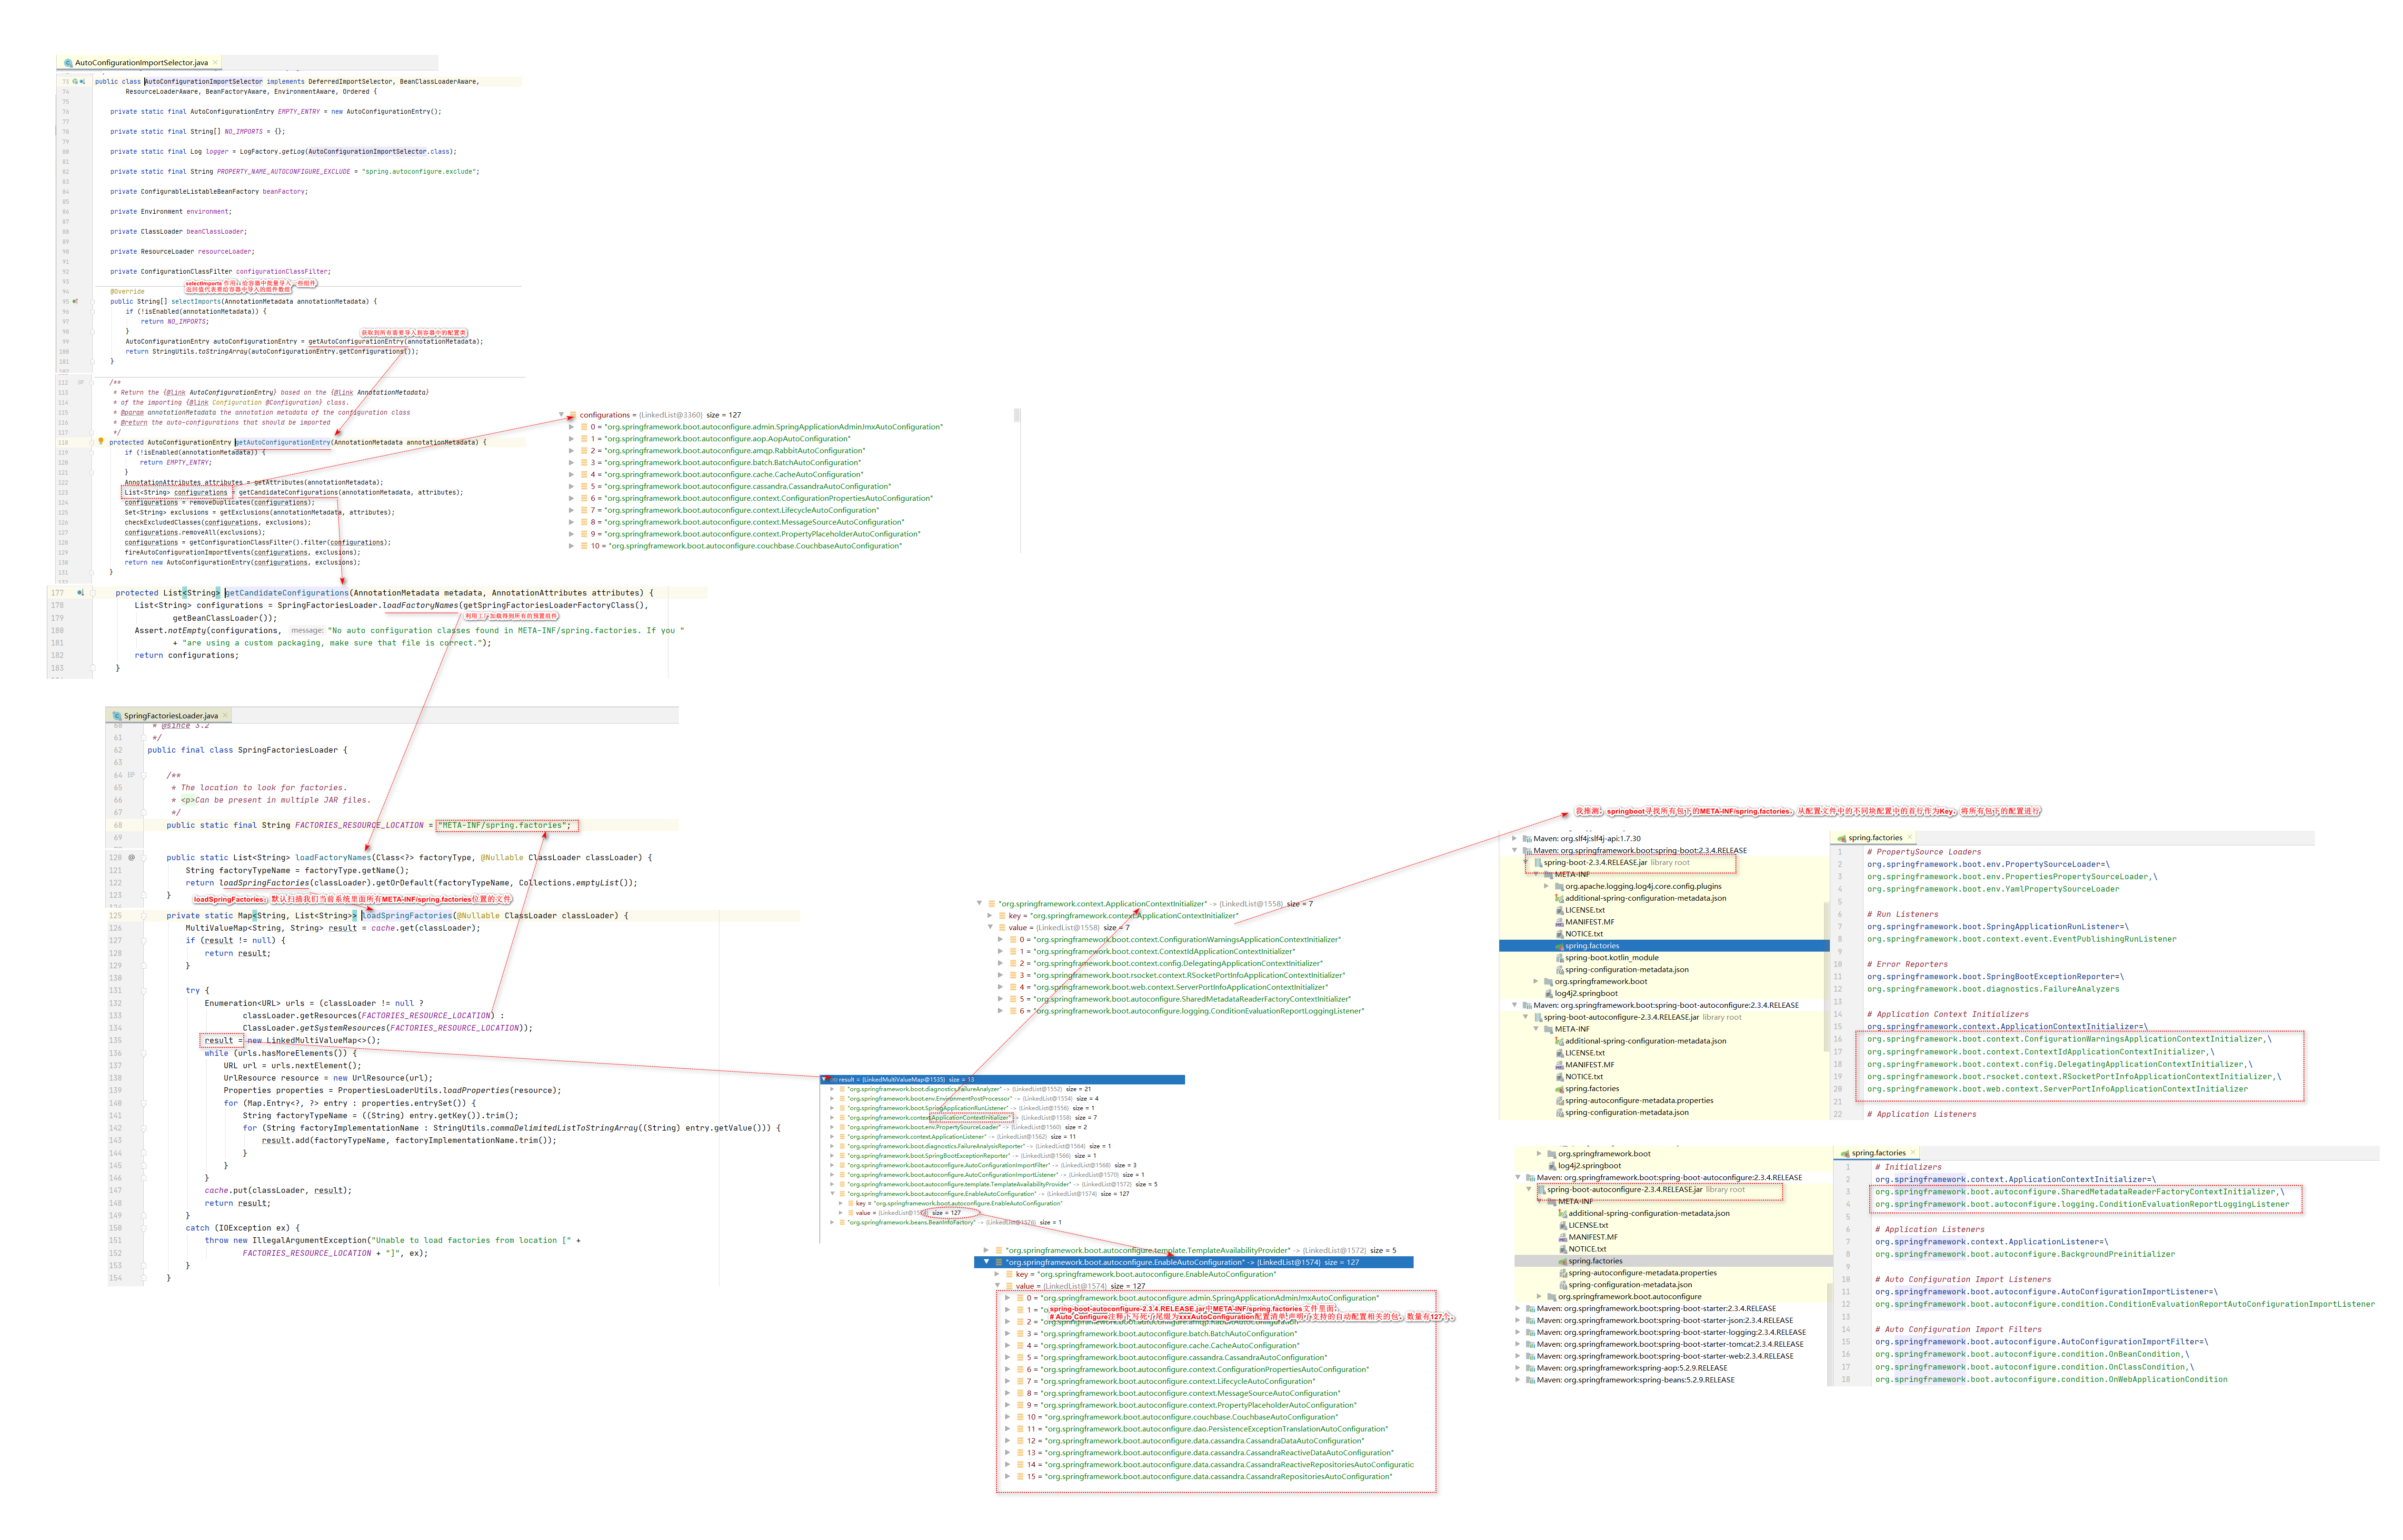
Task: Close the AutoConfigurationImportSelector.java tab
Action: pyautogui.click(x=215, y=63)
